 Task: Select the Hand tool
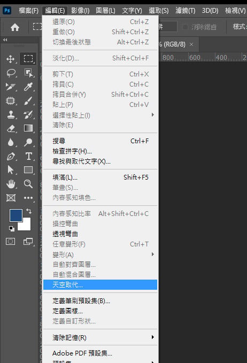pos(11,184)
